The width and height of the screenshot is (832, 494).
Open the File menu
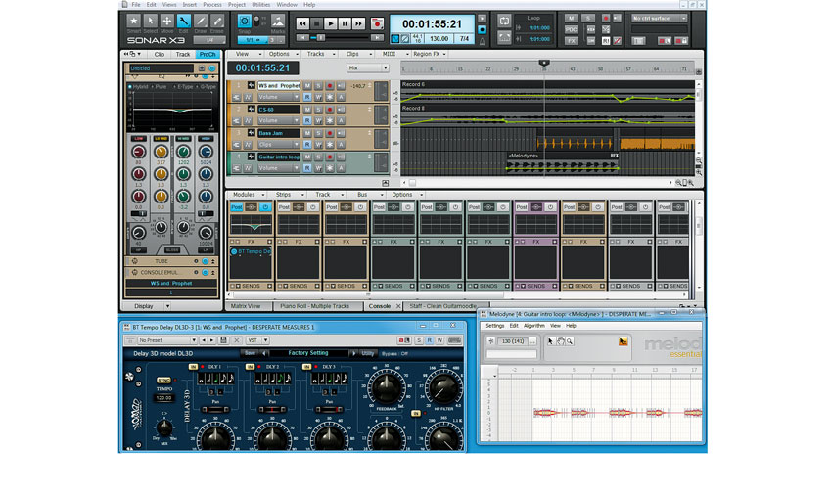coord(136,4)
